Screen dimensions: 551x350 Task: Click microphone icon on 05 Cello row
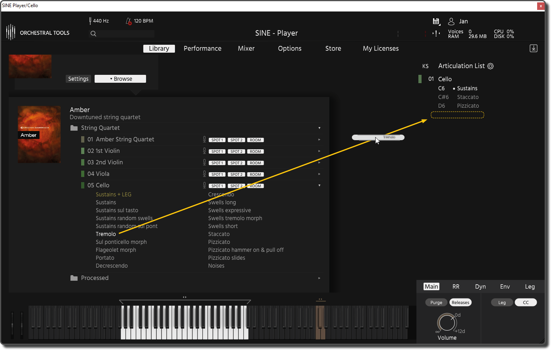pos(204,185)
